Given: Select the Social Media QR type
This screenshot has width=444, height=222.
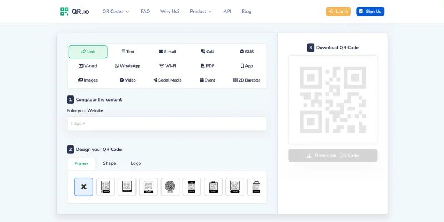Looking at the screenshot, I should [x=167, y=80].
